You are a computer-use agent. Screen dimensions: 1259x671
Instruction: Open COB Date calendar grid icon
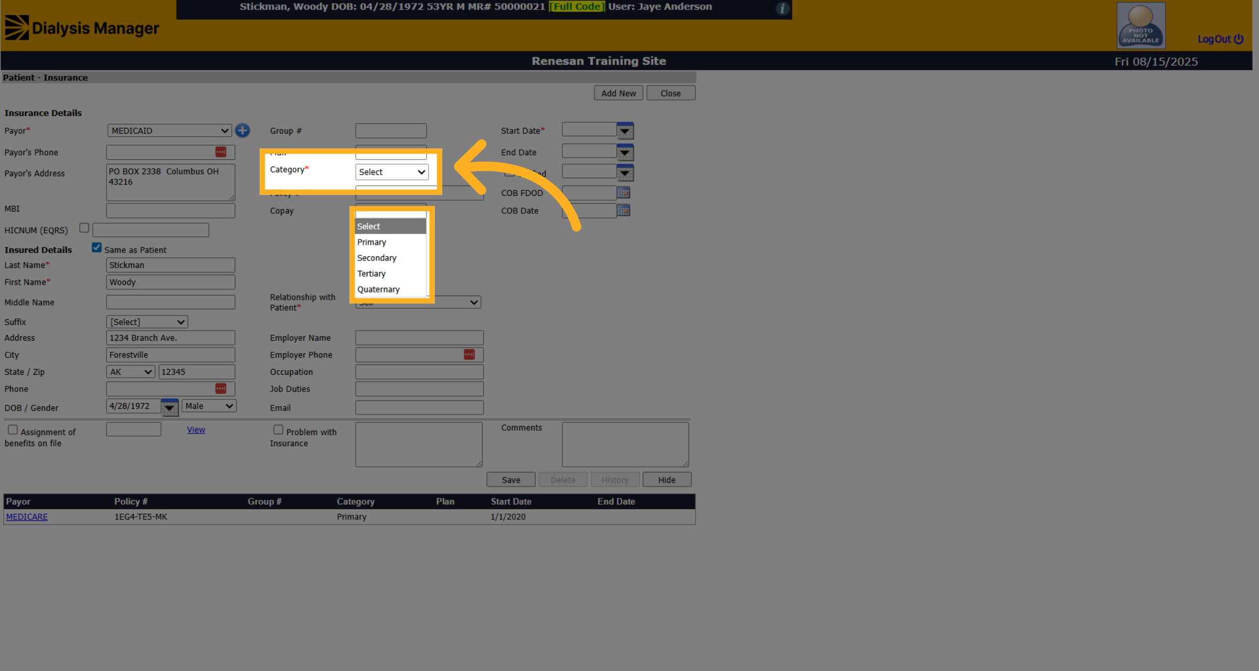point(623,210)
